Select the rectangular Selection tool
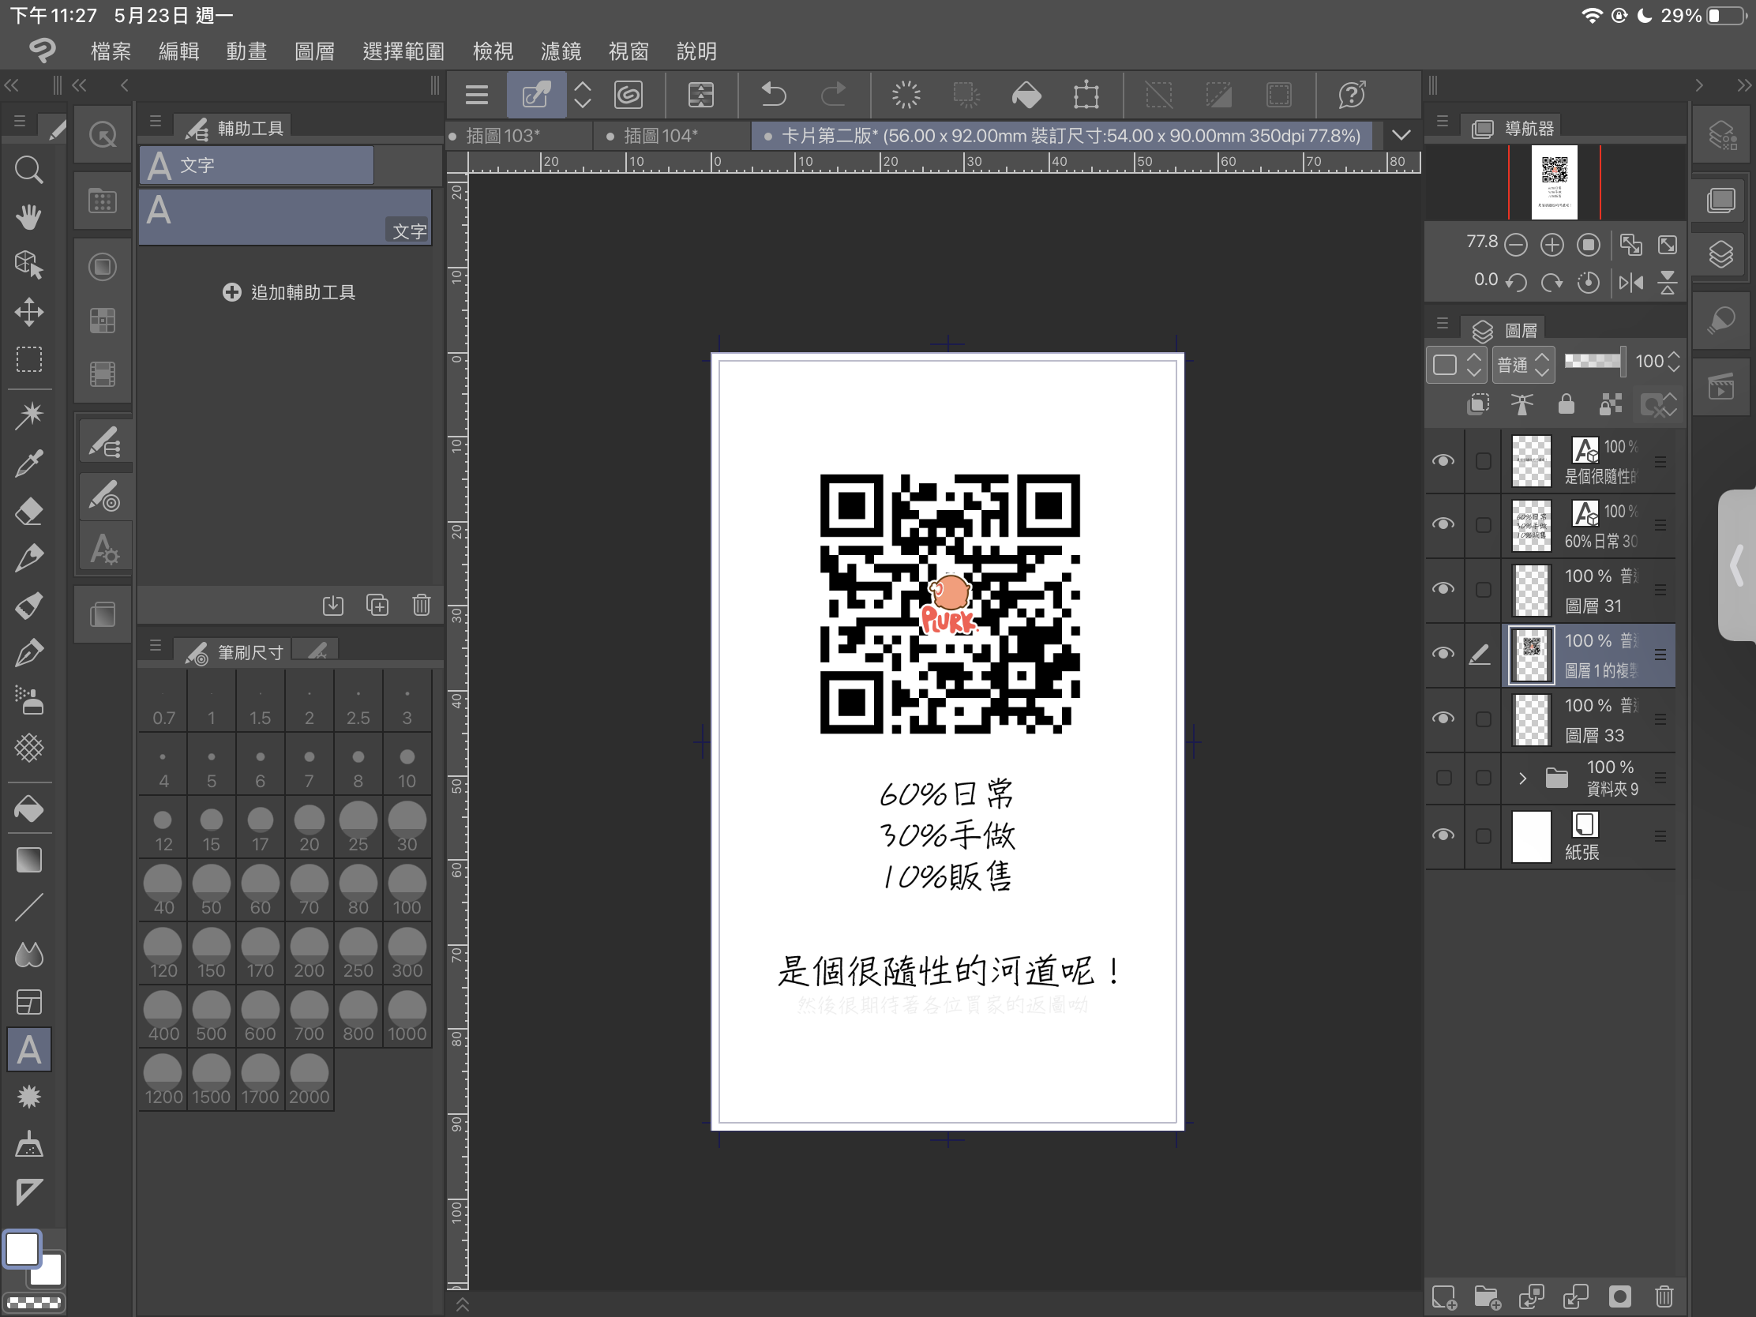Screen dimensions: 1756x1317 (x=28, y=359)
